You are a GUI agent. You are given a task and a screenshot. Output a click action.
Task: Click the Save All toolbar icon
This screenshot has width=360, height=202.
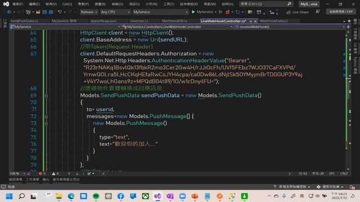point(51,12)
